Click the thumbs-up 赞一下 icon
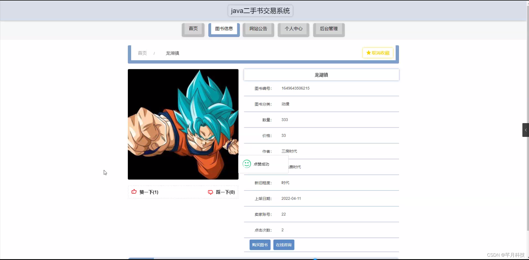529x260 pixels. (x=134, y=192)
